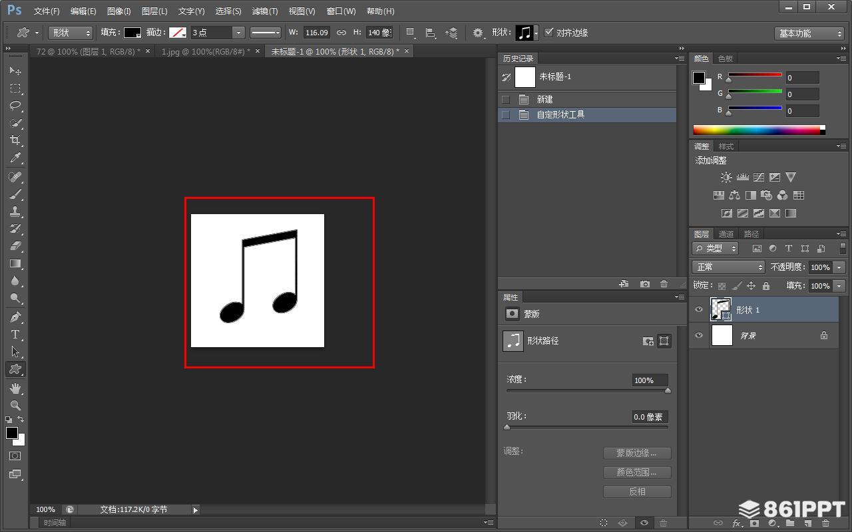The image size is (852, 532).
Task: Toggle Quick Mask mode icon
Action: 15,456
